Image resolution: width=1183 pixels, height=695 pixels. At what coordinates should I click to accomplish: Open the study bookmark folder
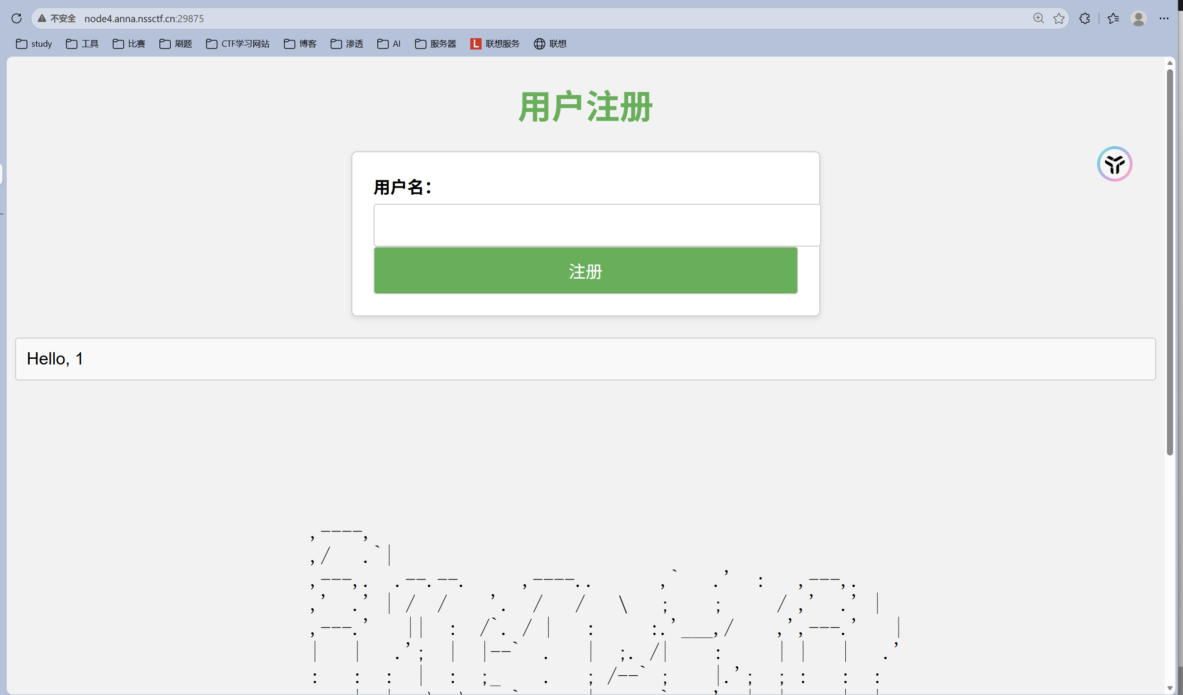pyautogui.click(x=34, y=44)
